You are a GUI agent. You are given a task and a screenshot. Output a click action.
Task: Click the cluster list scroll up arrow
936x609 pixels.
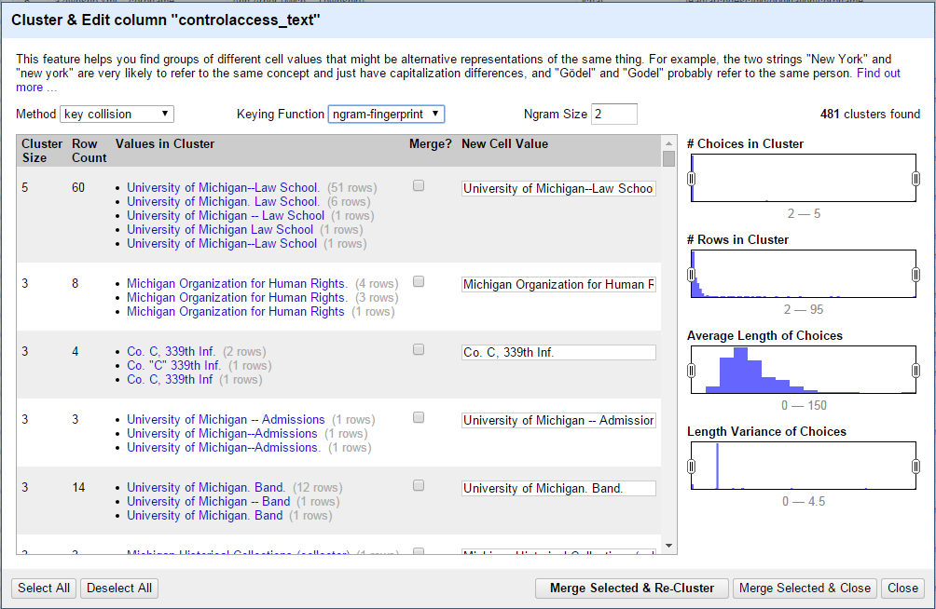[x=668, y=143]
